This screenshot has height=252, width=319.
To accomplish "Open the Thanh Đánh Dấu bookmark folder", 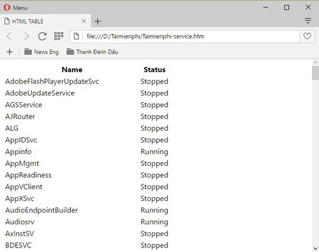I will click(92, 52).
